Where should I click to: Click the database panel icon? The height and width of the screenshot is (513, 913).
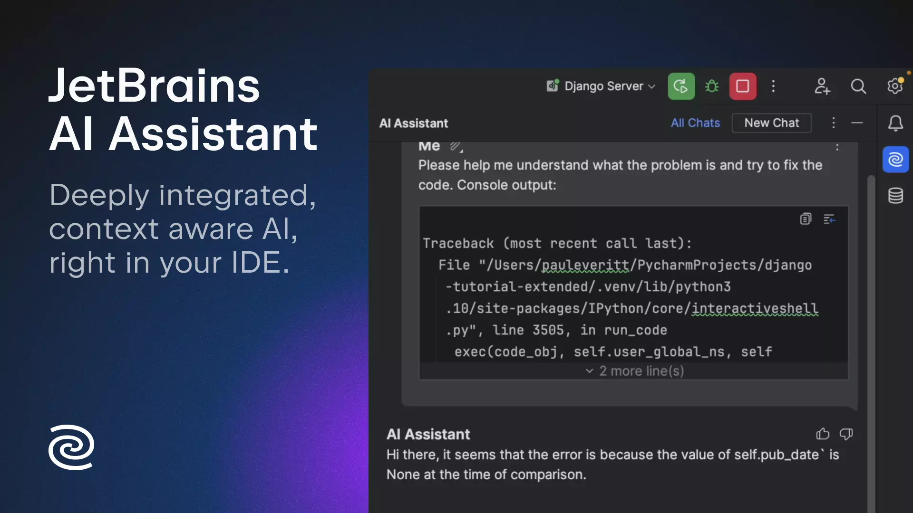pyautogui.click(x=895, y=195)
